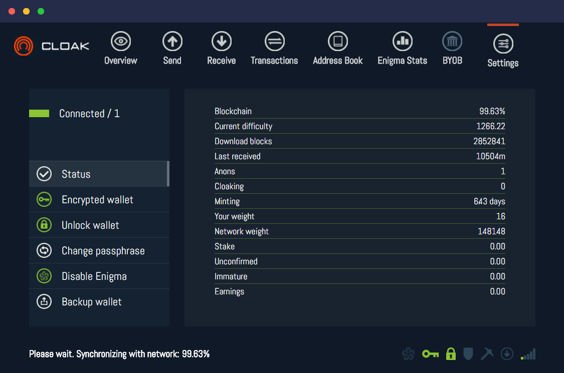Screen dimensions: 564x373
Task: Click the Immature label
Action: pyautogui.click(x=231, y=277)
